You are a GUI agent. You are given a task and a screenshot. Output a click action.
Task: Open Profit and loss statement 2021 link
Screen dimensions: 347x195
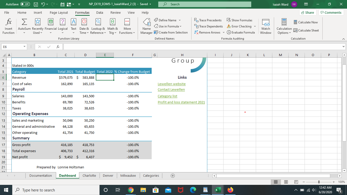pos(181,102)
